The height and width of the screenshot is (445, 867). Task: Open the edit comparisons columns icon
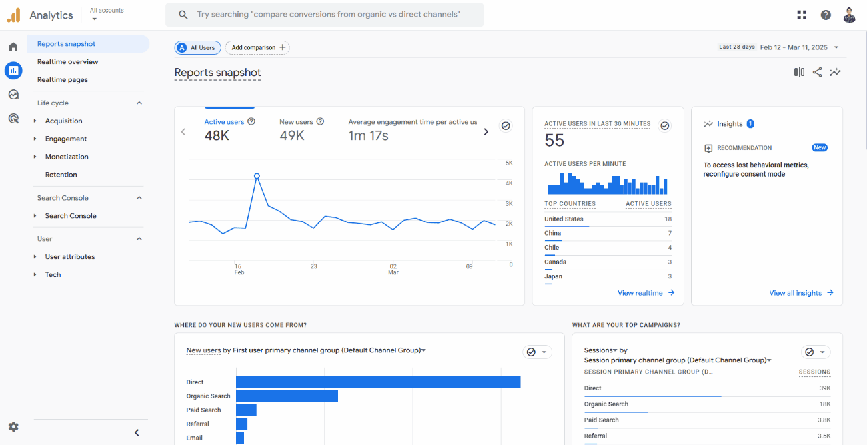[799, 72]
